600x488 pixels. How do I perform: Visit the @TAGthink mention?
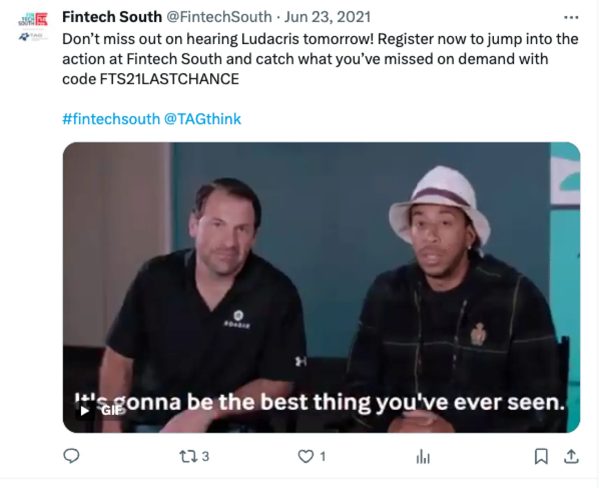pos(203,119)
